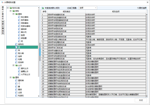
Task: Click the 结构 green folder icon
Action: (14, 11)
